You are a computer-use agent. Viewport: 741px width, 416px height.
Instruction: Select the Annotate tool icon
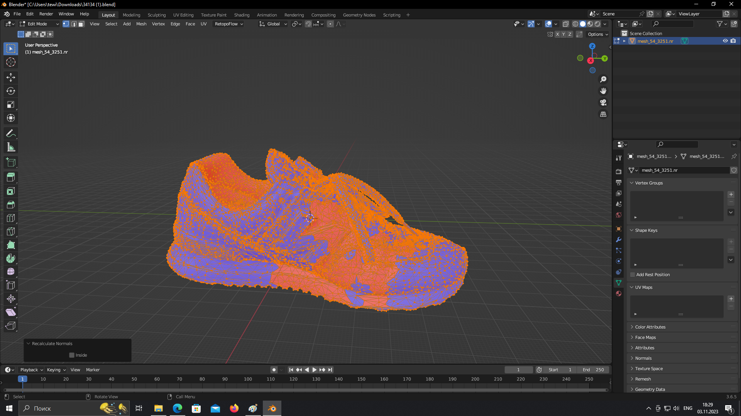(x=11, y=133)
